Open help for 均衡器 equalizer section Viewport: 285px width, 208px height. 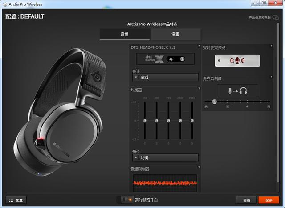pyautogui.click(x=198, y=90)
